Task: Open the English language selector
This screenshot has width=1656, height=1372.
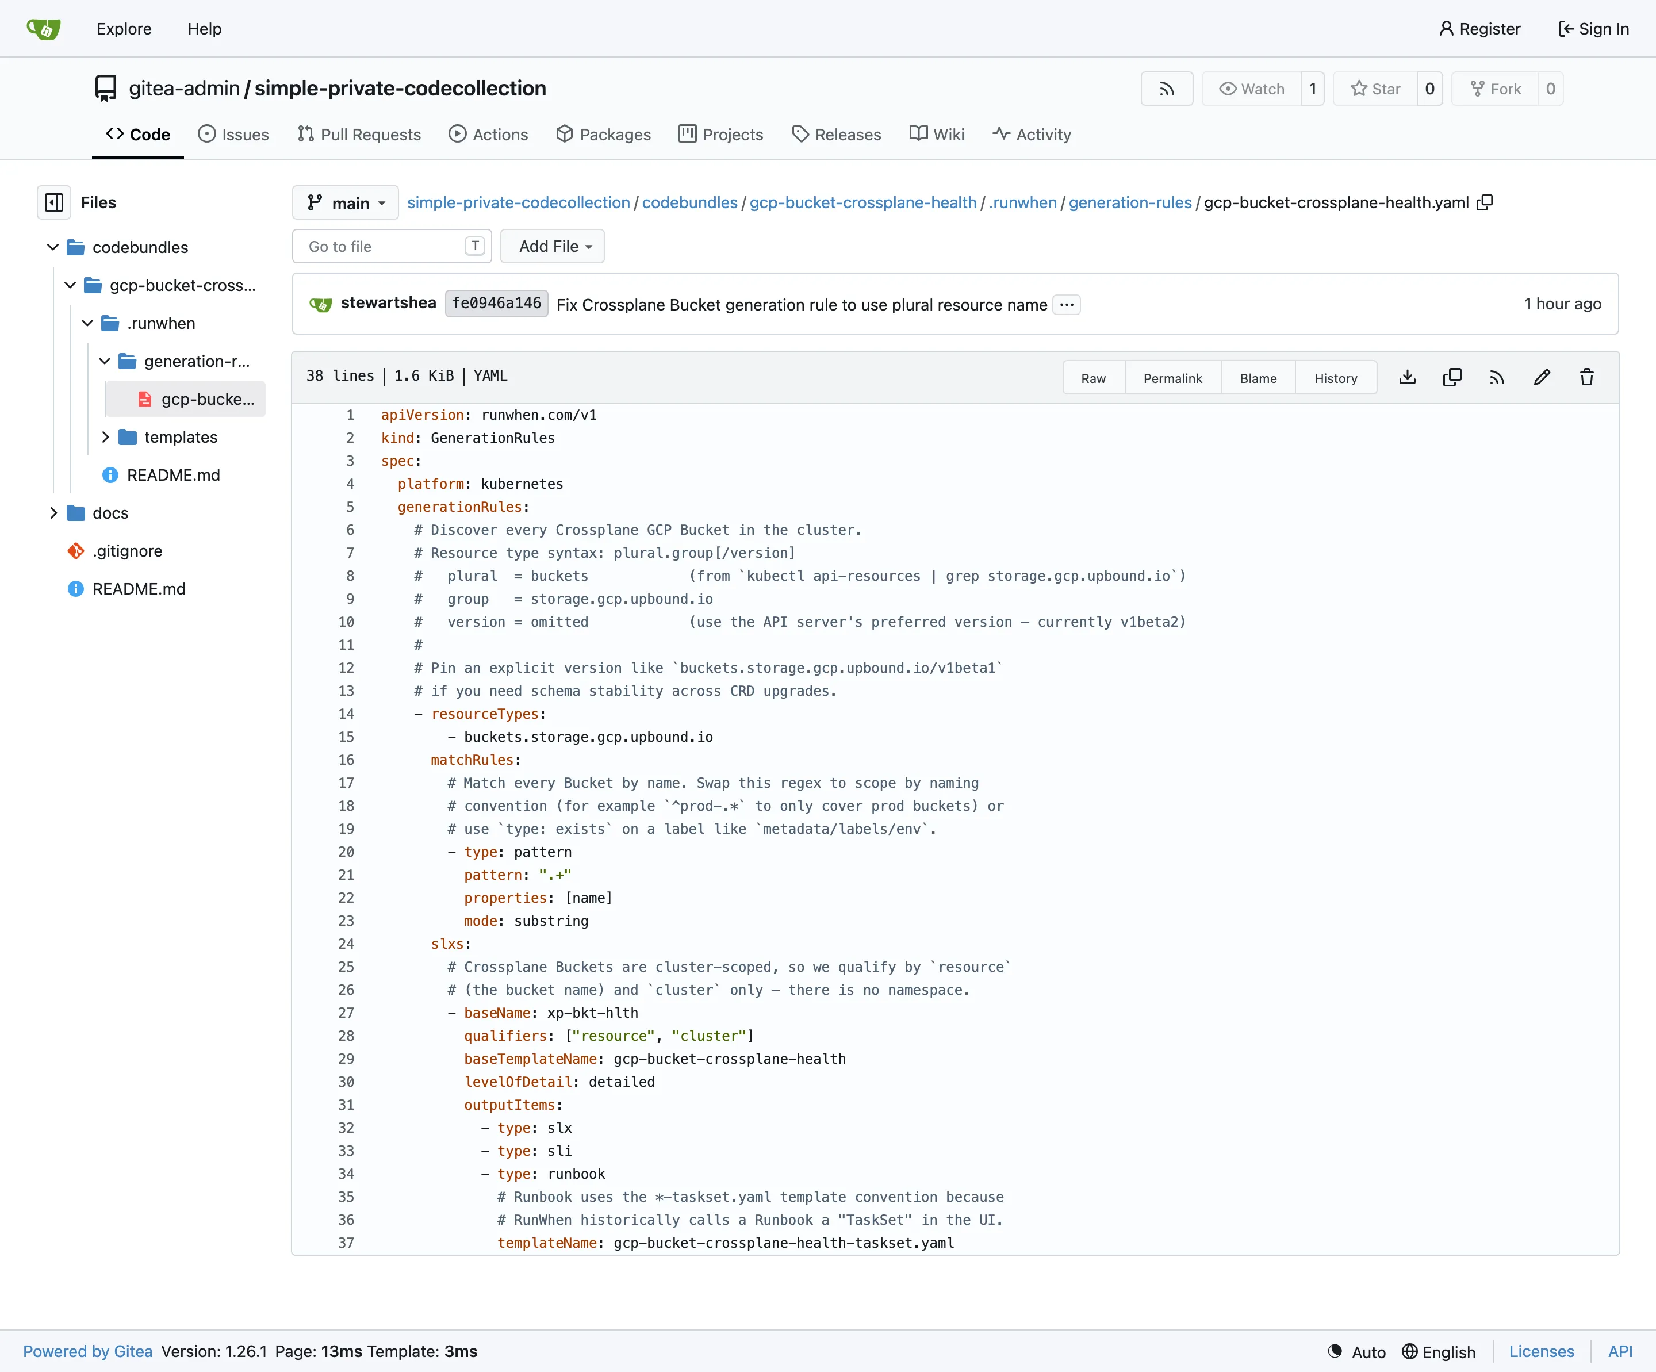Action: pos(1438,1351)
